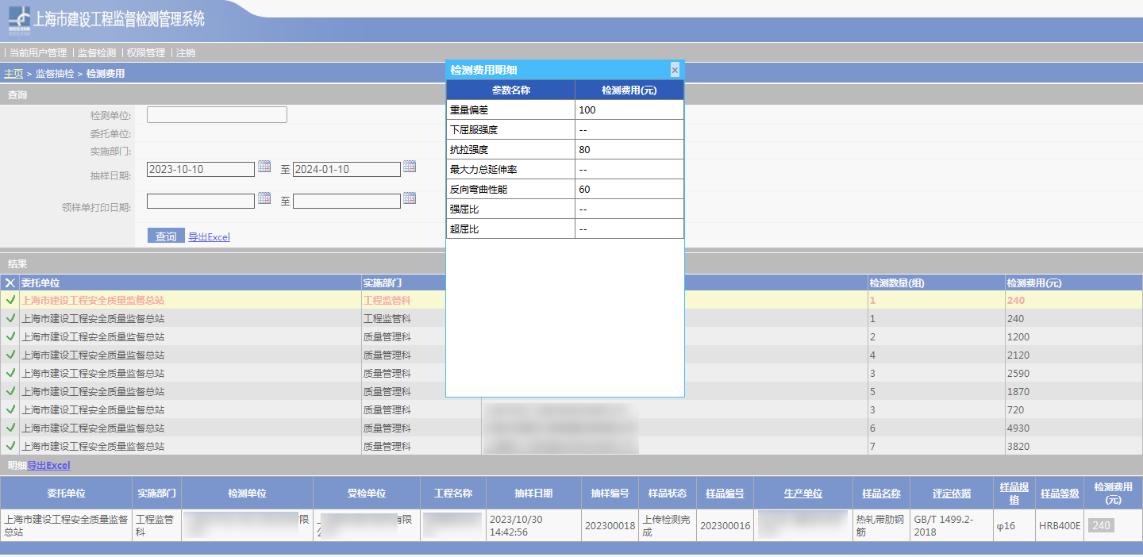1143x557 pixels.
Task: Click the system logo in header
Action: (20, 20)
